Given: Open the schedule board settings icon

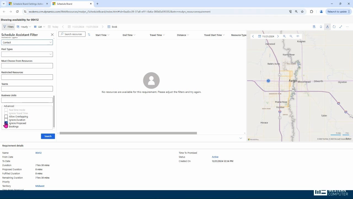Looking at the screenshot, I should 314,27.
